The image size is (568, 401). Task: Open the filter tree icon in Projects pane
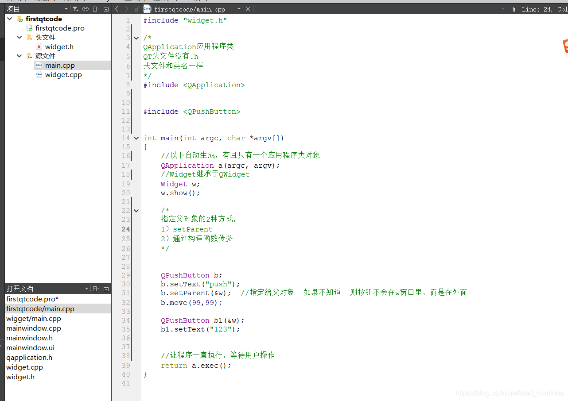75,9
